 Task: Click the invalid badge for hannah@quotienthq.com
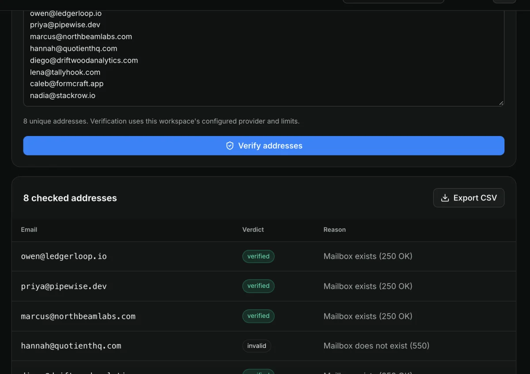click(257, 346)
